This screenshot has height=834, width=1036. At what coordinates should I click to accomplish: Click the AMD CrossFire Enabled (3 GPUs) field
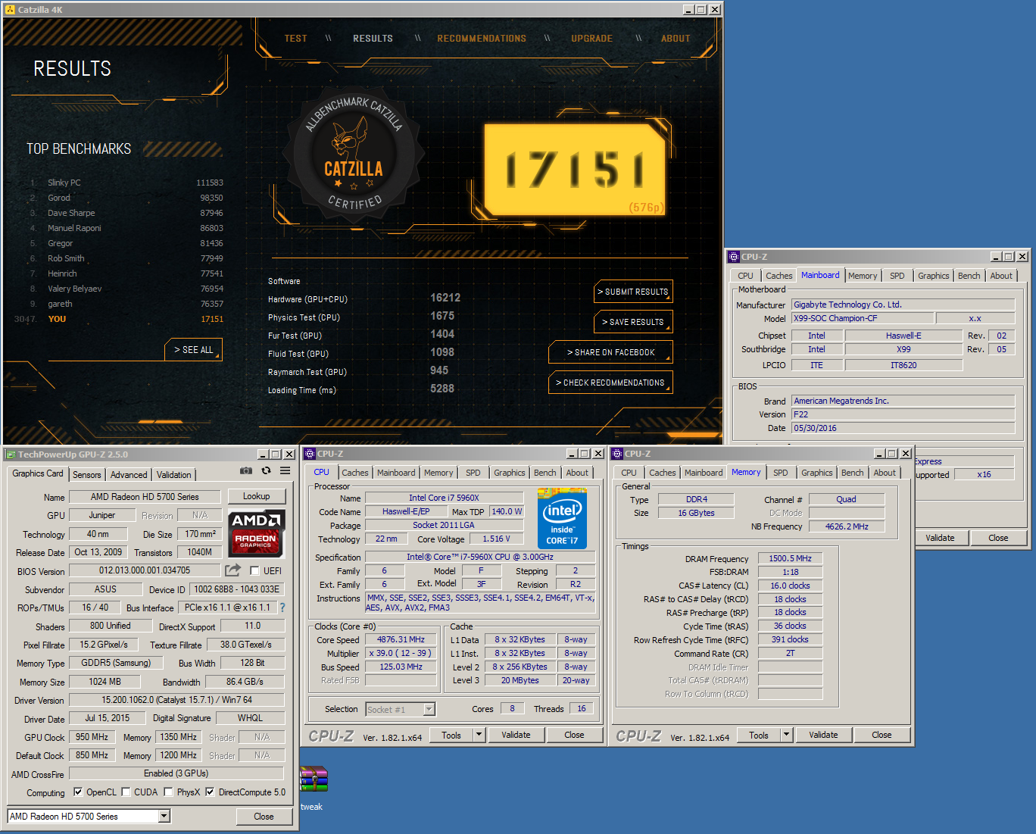click(176, 773)
